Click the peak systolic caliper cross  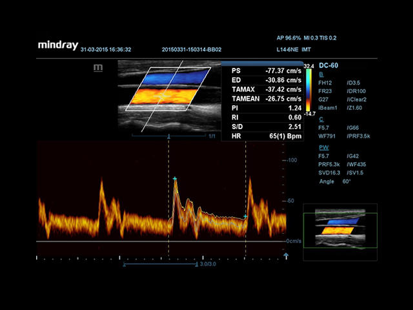pyautogui.click(x=175, y=179)
